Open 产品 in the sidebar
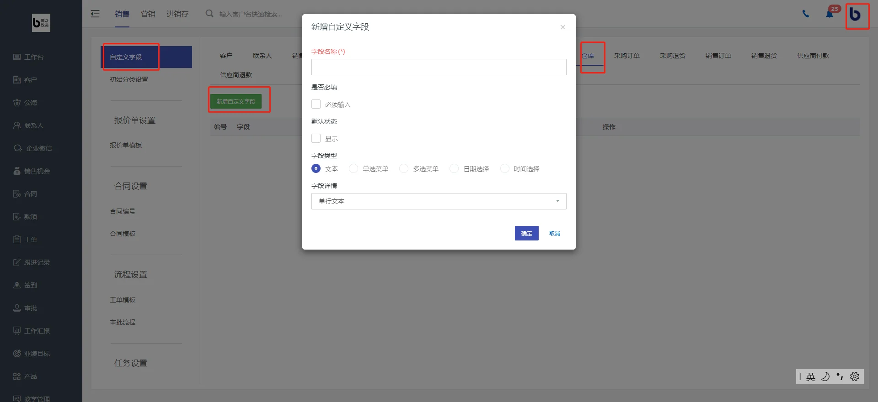This screenshot has width=878, height=402. [x=25, y=376]
